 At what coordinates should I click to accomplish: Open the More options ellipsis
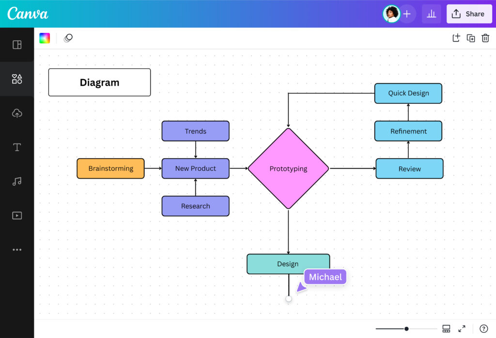pos(17,250)
